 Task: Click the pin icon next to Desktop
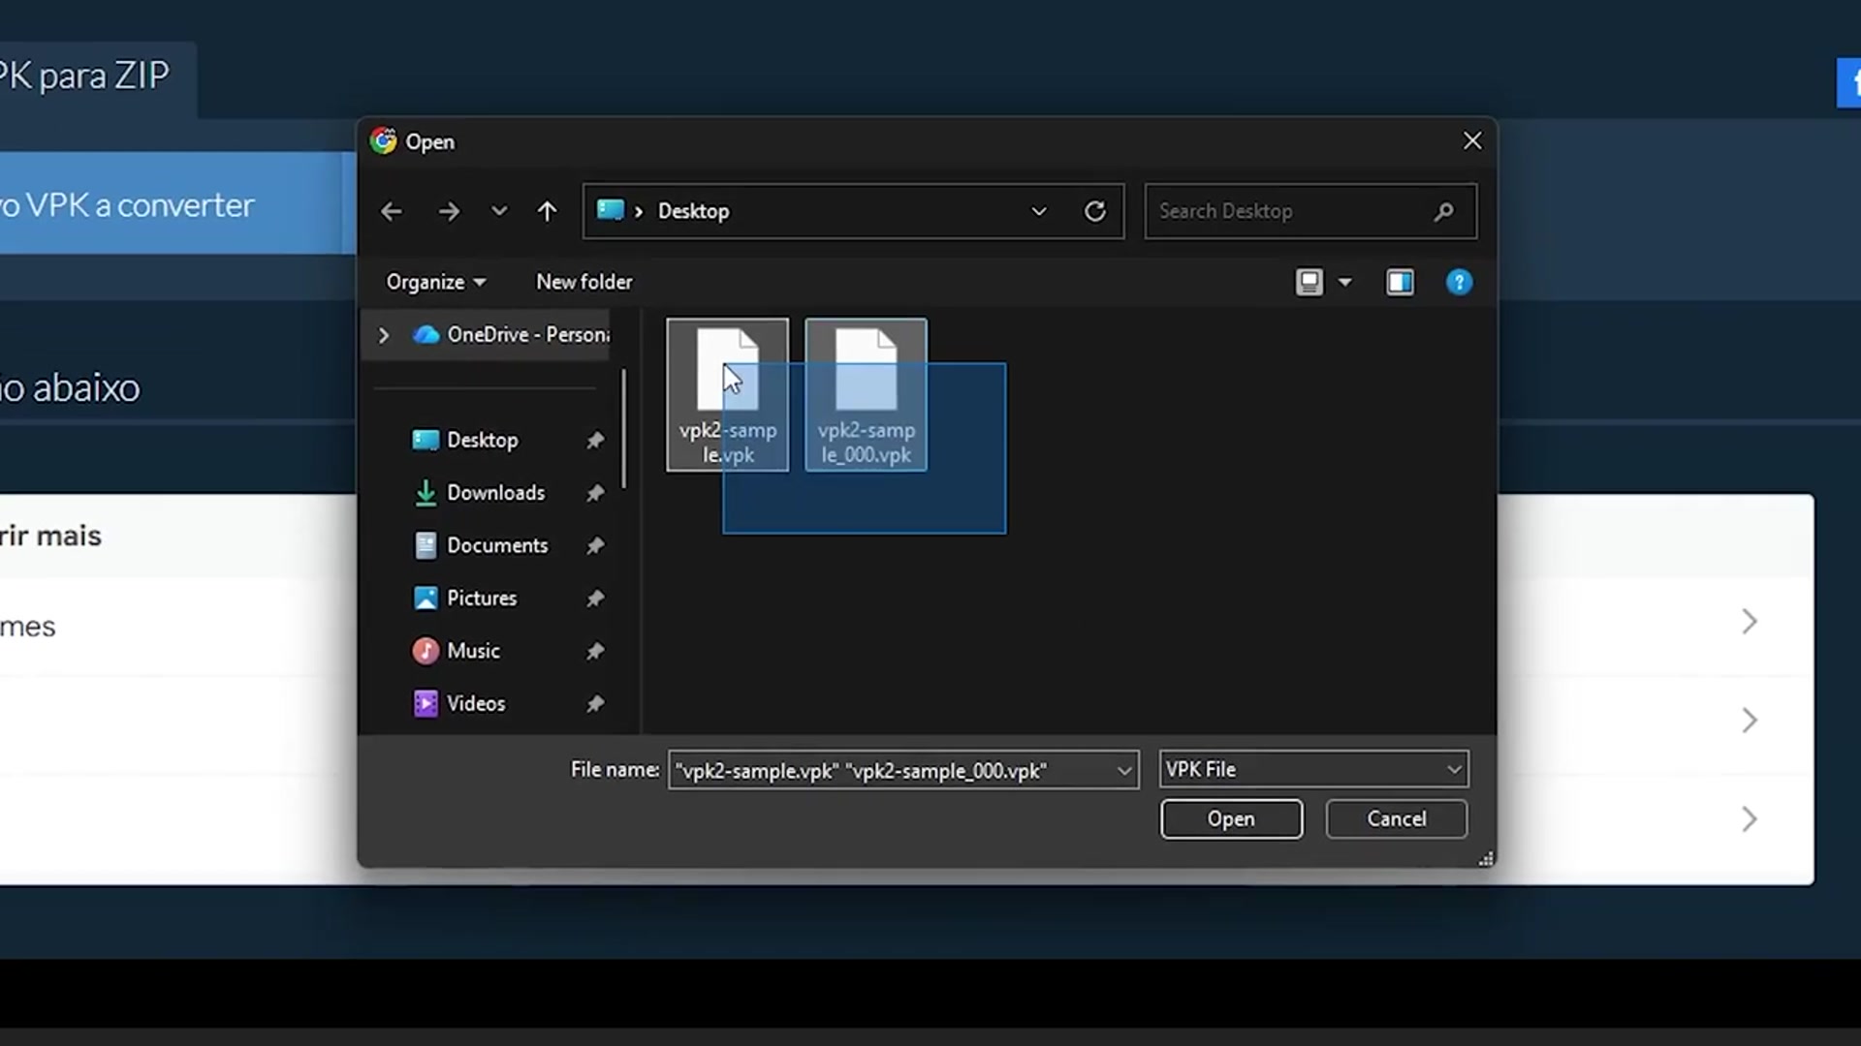tap(595, 440)
